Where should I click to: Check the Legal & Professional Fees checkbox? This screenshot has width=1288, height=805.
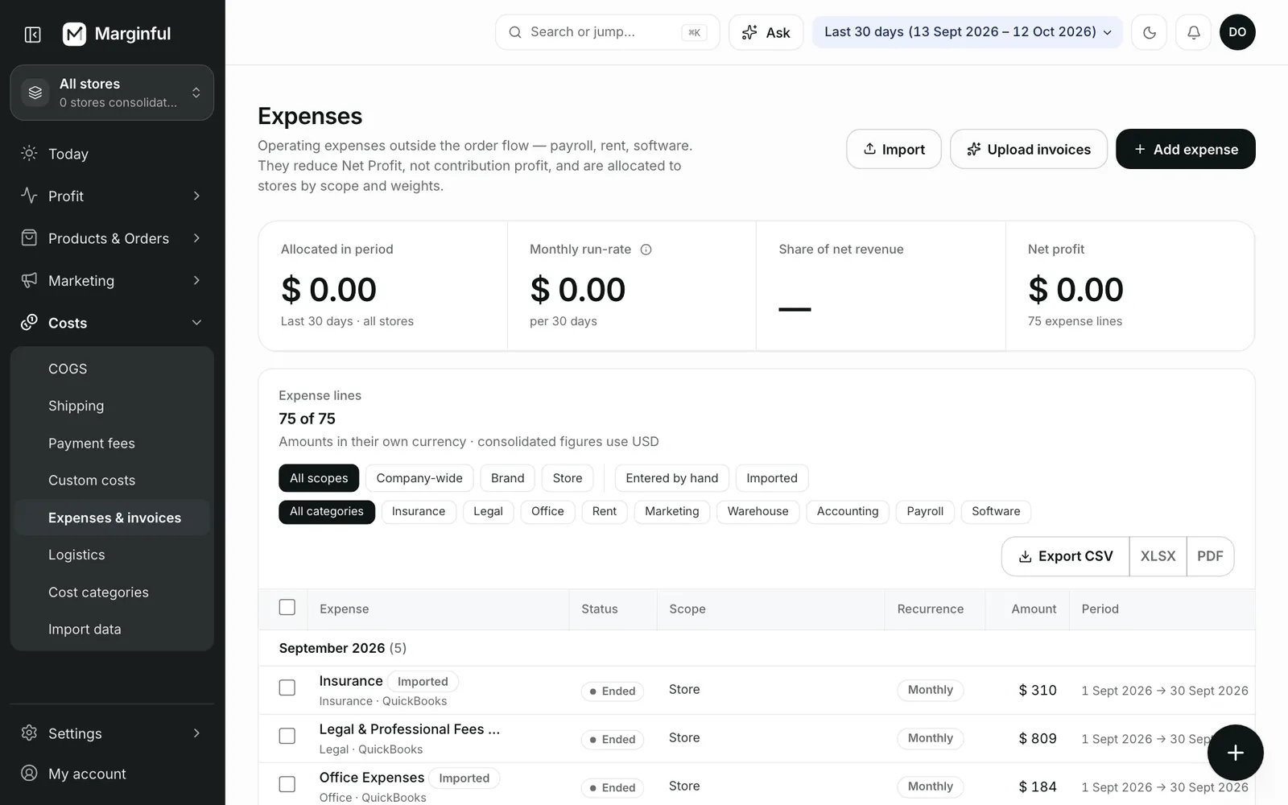[287, 736]
